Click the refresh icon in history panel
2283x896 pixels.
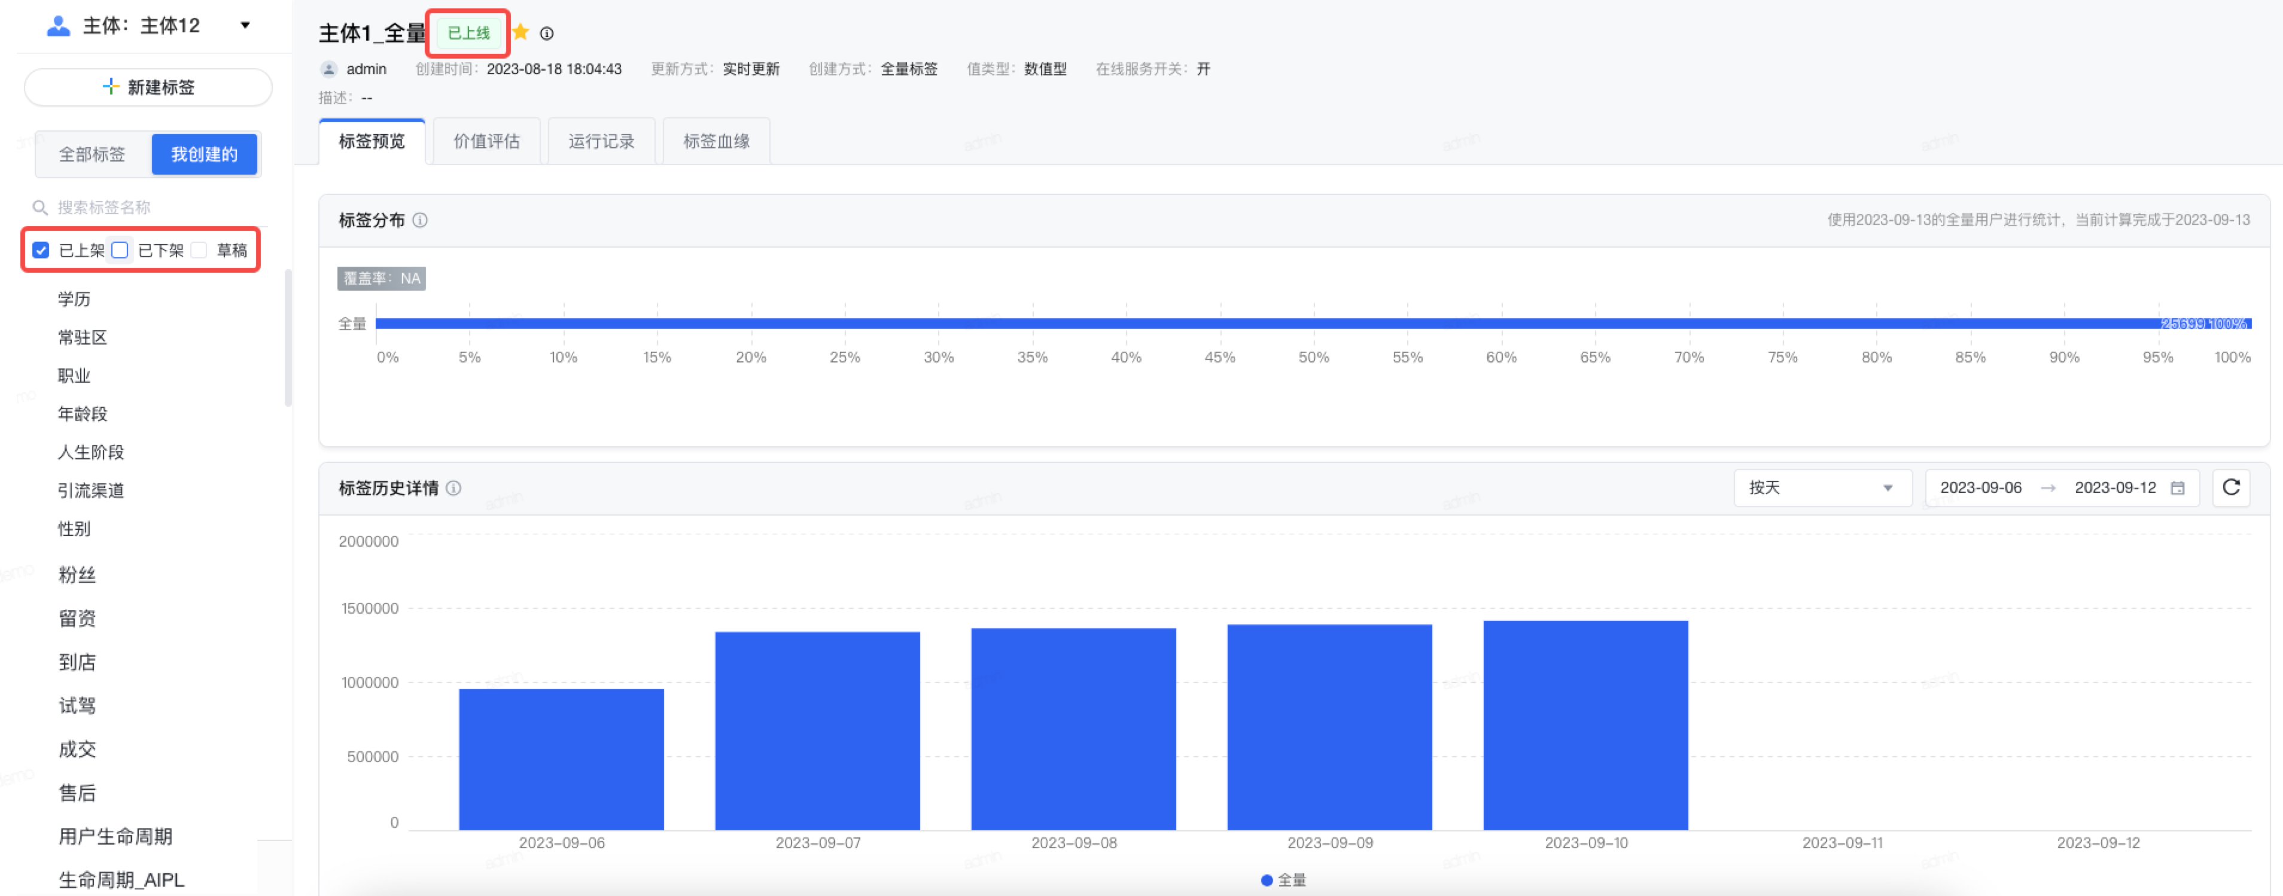tap(2231, 487)
